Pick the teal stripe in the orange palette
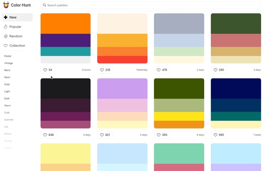266x171 pixels. 66,51
